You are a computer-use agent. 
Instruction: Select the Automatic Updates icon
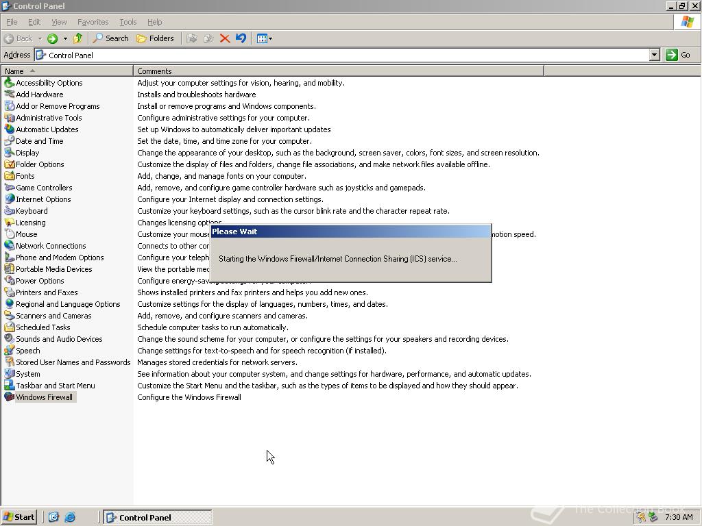point(9,129)
